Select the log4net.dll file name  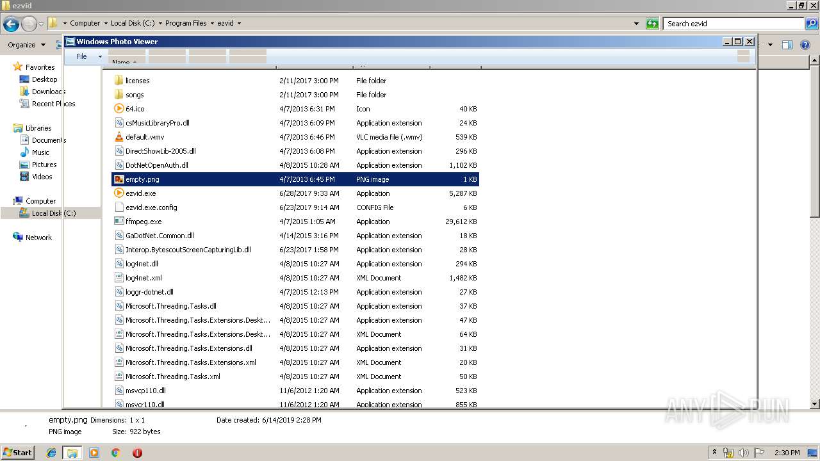point(142,264)
